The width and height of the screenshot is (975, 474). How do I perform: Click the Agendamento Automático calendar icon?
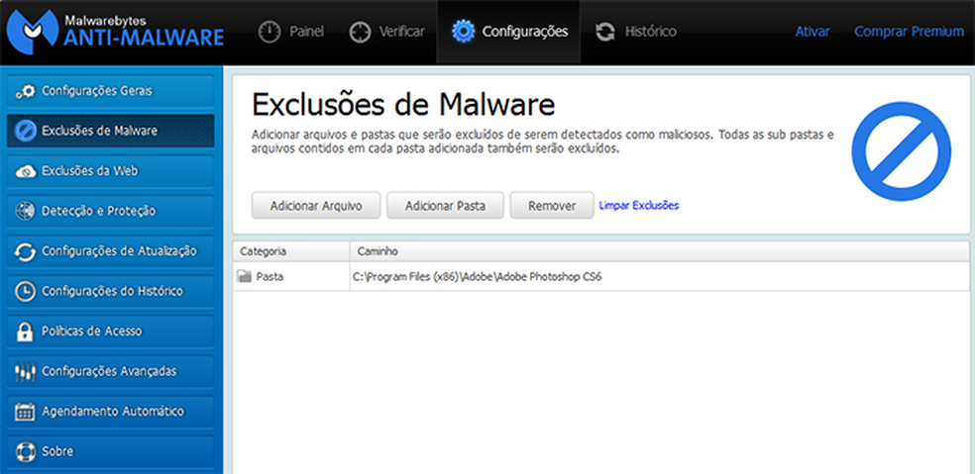25,412
